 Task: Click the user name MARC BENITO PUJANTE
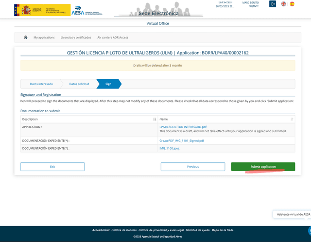(251, 4)
